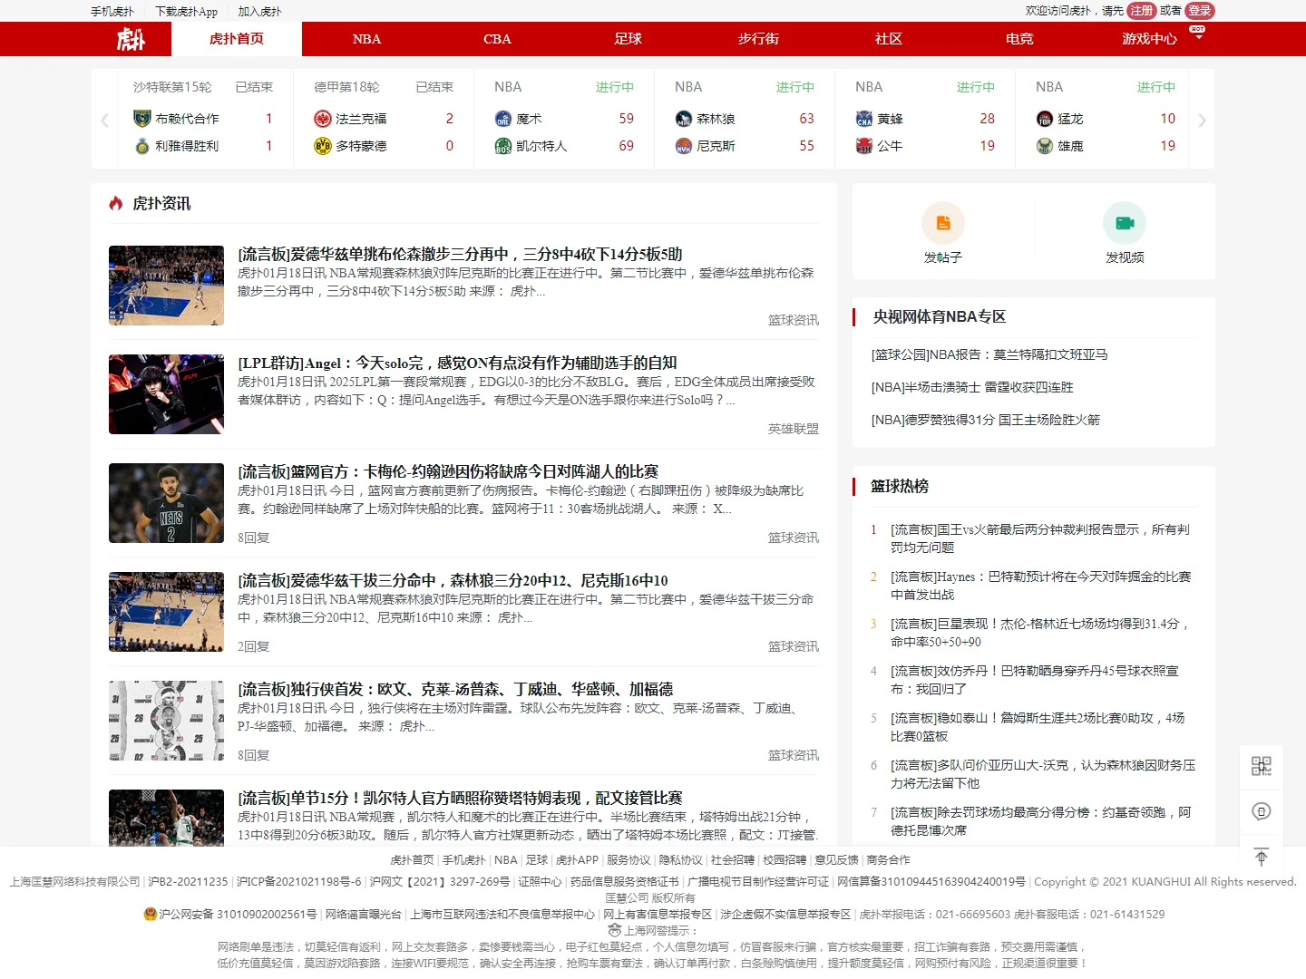Show previous matches with left arrow
The image size is (1306, 979).
(104, 120)
